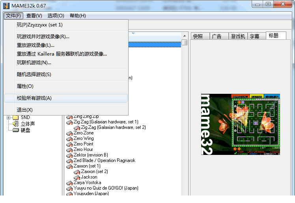295x203 pixels.
Task: Click the 立体声 speaker icon
Action: click(x=16, y=124)
